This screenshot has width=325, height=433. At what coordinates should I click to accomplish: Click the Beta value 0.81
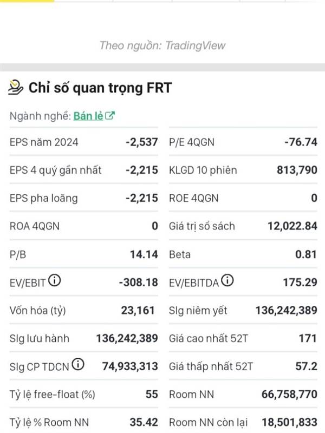306,254
